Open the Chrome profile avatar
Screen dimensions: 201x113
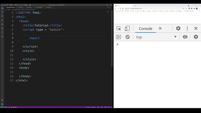(x=197, y=8)
